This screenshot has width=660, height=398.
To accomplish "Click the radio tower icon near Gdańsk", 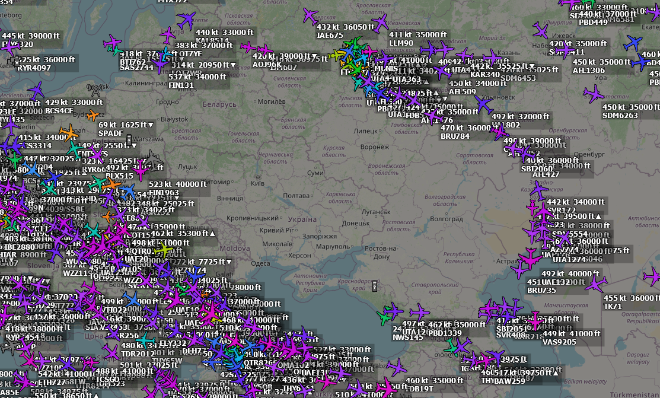I will (x=95, y=90).
